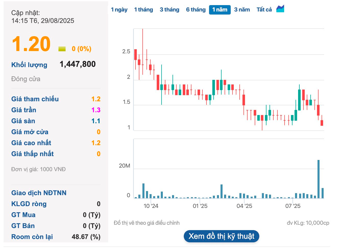This screenshot has height=250, width=342.
Task: Select the 1 ngày time range tab
Action: [119, 10]
